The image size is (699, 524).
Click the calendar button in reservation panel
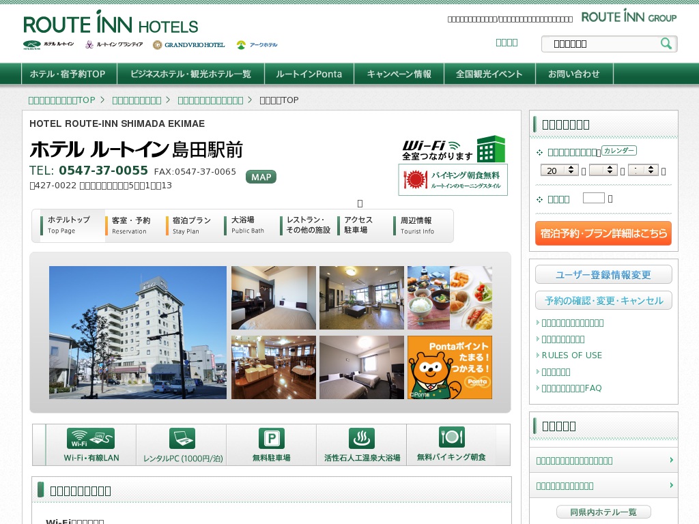click(x=619, y=151)
